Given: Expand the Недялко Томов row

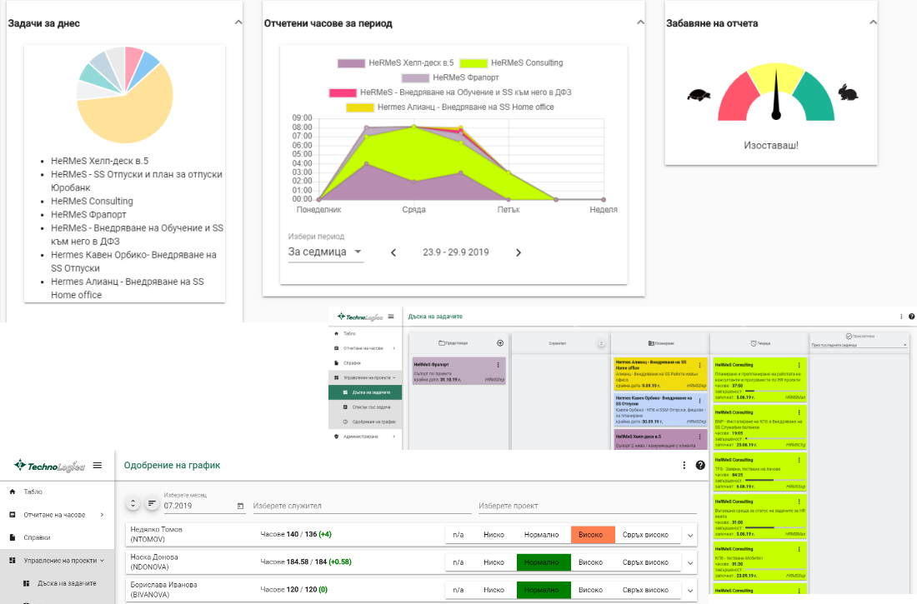Looking at the screenshot, I should 690,535.
